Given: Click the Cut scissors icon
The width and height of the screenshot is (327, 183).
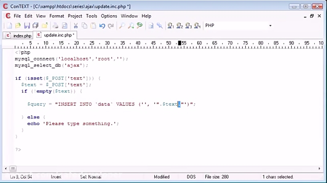Looking at the screenshot, I should point(76,26).
